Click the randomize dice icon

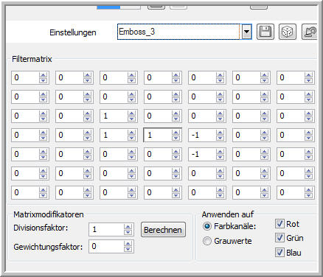288,32
